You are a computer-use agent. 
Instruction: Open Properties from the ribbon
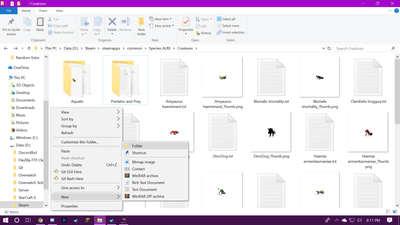coord(186,23)
